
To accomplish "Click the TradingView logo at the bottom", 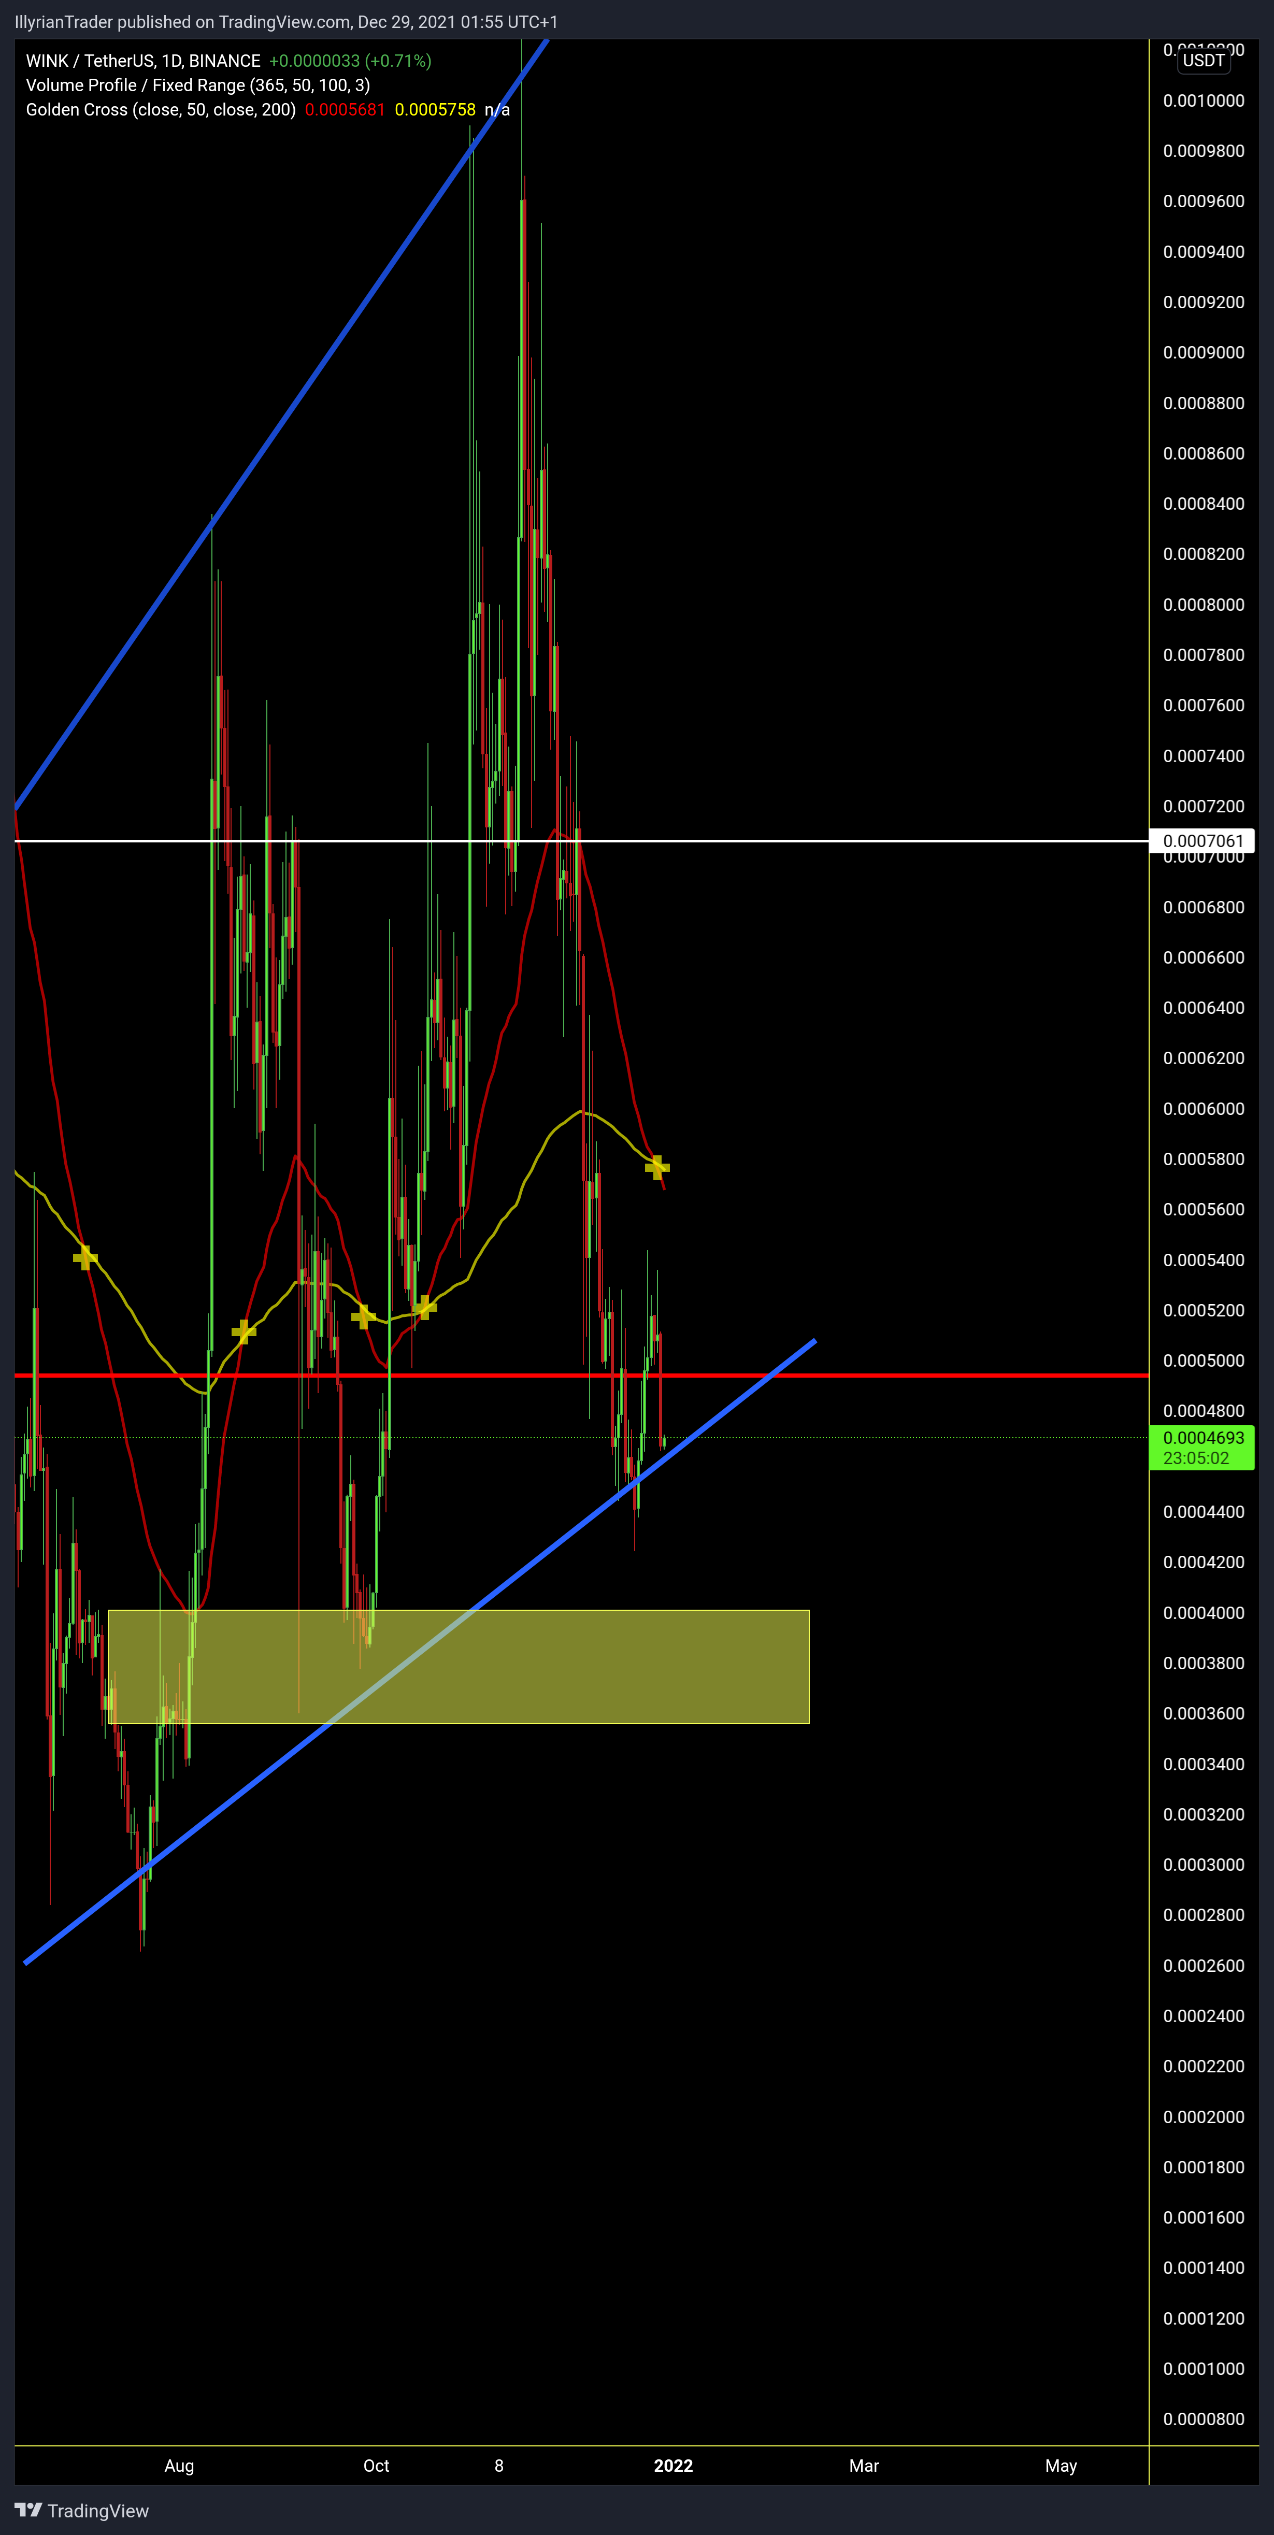I will pyautogui.click(x=82, y=2511).
